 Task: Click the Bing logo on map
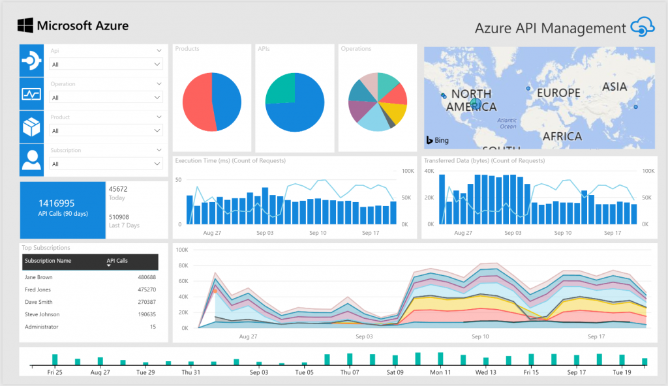point(438,140)
